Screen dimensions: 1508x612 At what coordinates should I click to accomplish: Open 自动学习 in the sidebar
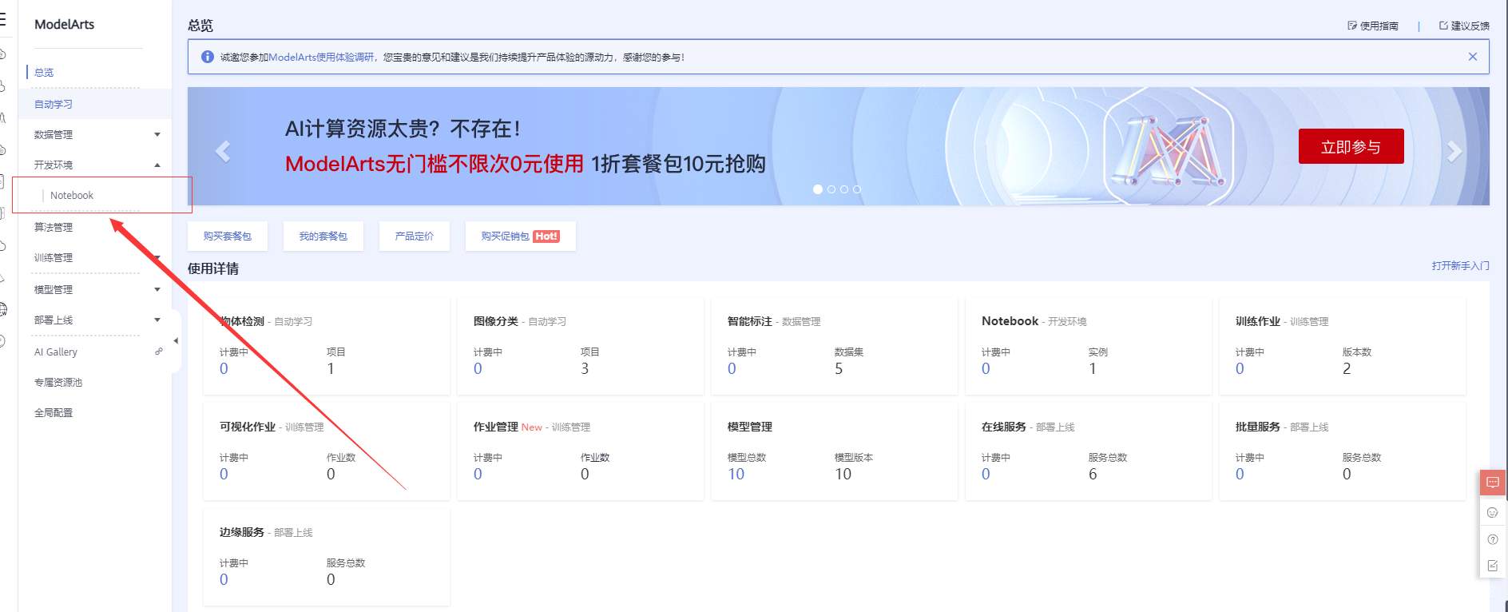[54, 104]
